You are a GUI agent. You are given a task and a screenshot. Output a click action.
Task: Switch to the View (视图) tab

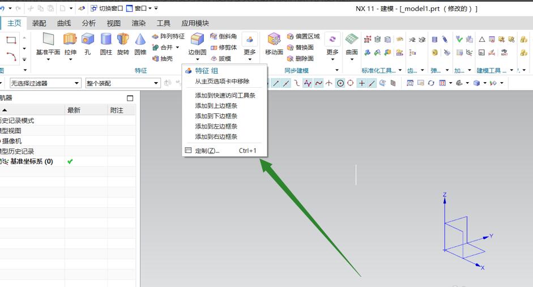[113, 23]
